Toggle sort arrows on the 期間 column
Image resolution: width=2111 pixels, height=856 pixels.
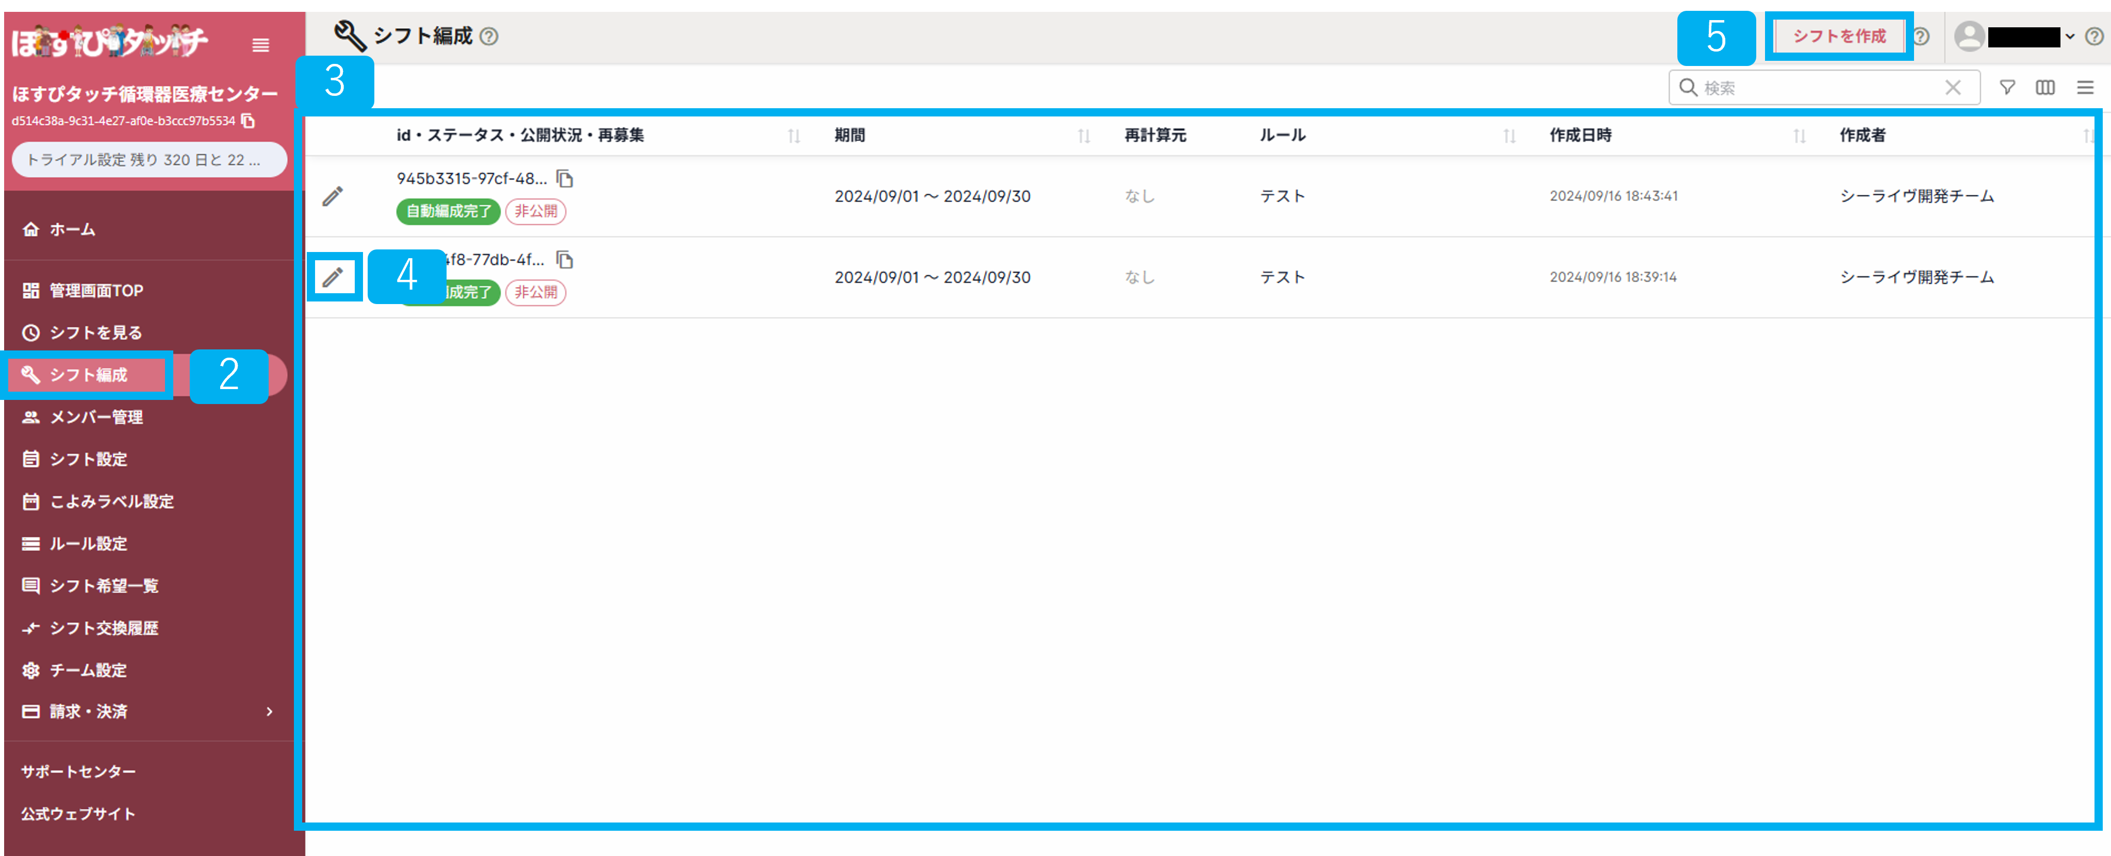[x=1083, y=136]
